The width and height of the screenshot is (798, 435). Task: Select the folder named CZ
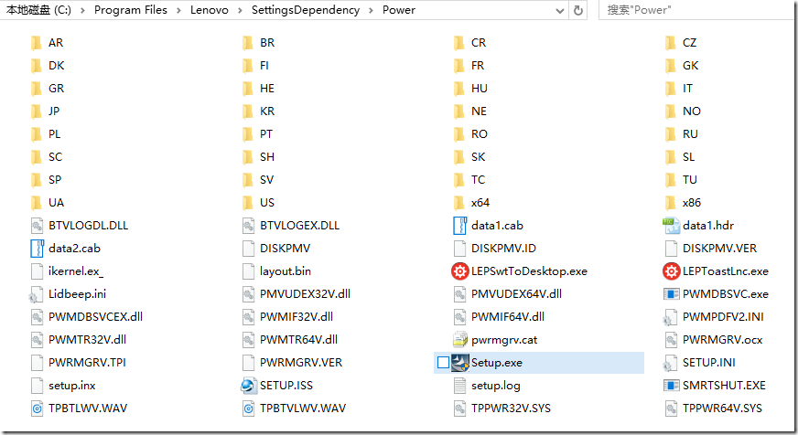(x=689, y=43)
